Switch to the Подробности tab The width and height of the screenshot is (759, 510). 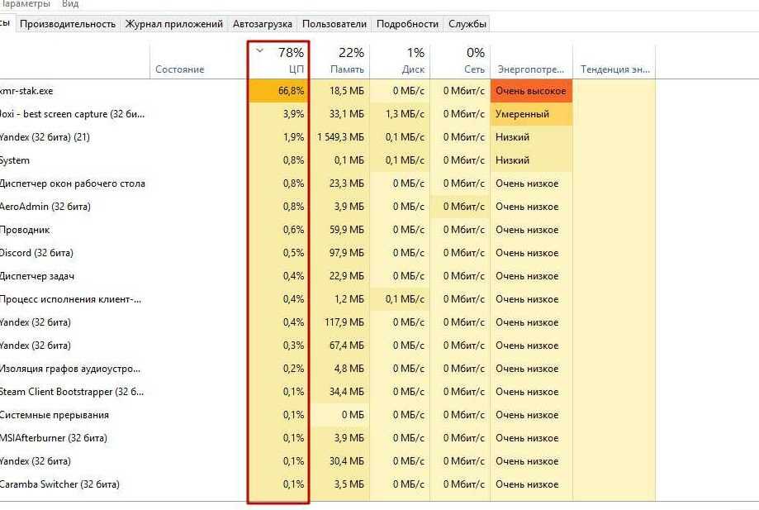pyautogui.click(x=406, y=24)
